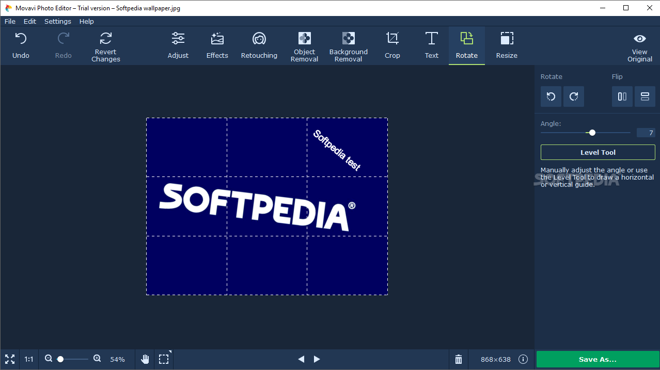Go to the previous image arrow
660x370 pixels.
pyautogui.click(x=301, y=359)
